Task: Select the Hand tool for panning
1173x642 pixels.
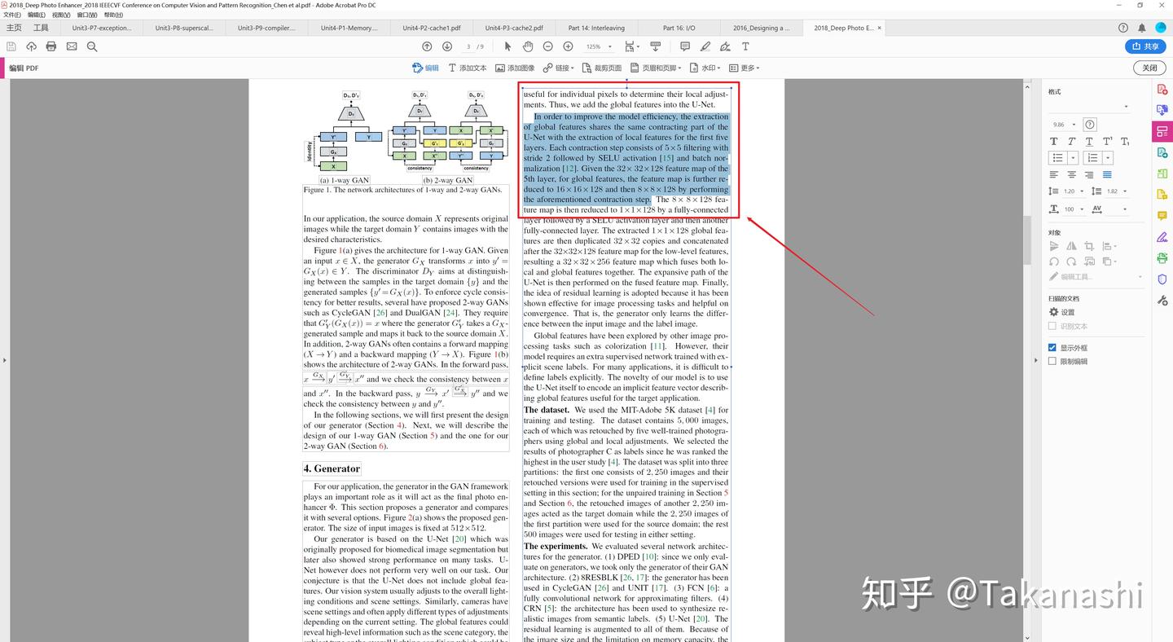Action: point(528,46)
